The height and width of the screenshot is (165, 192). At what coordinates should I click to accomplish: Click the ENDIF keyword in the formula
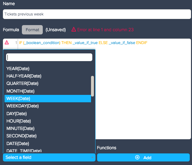point(142,43)
